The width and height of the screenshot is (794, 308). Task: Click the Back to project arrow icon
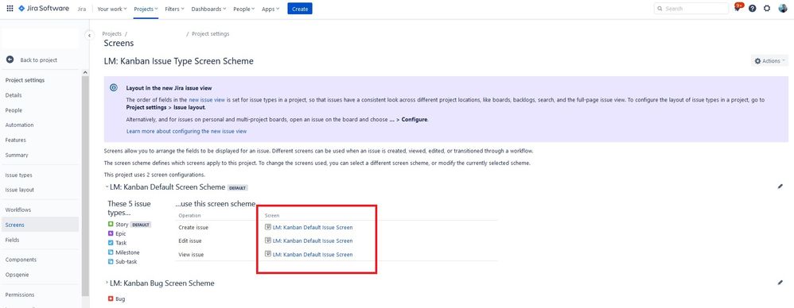coord(10,60)
